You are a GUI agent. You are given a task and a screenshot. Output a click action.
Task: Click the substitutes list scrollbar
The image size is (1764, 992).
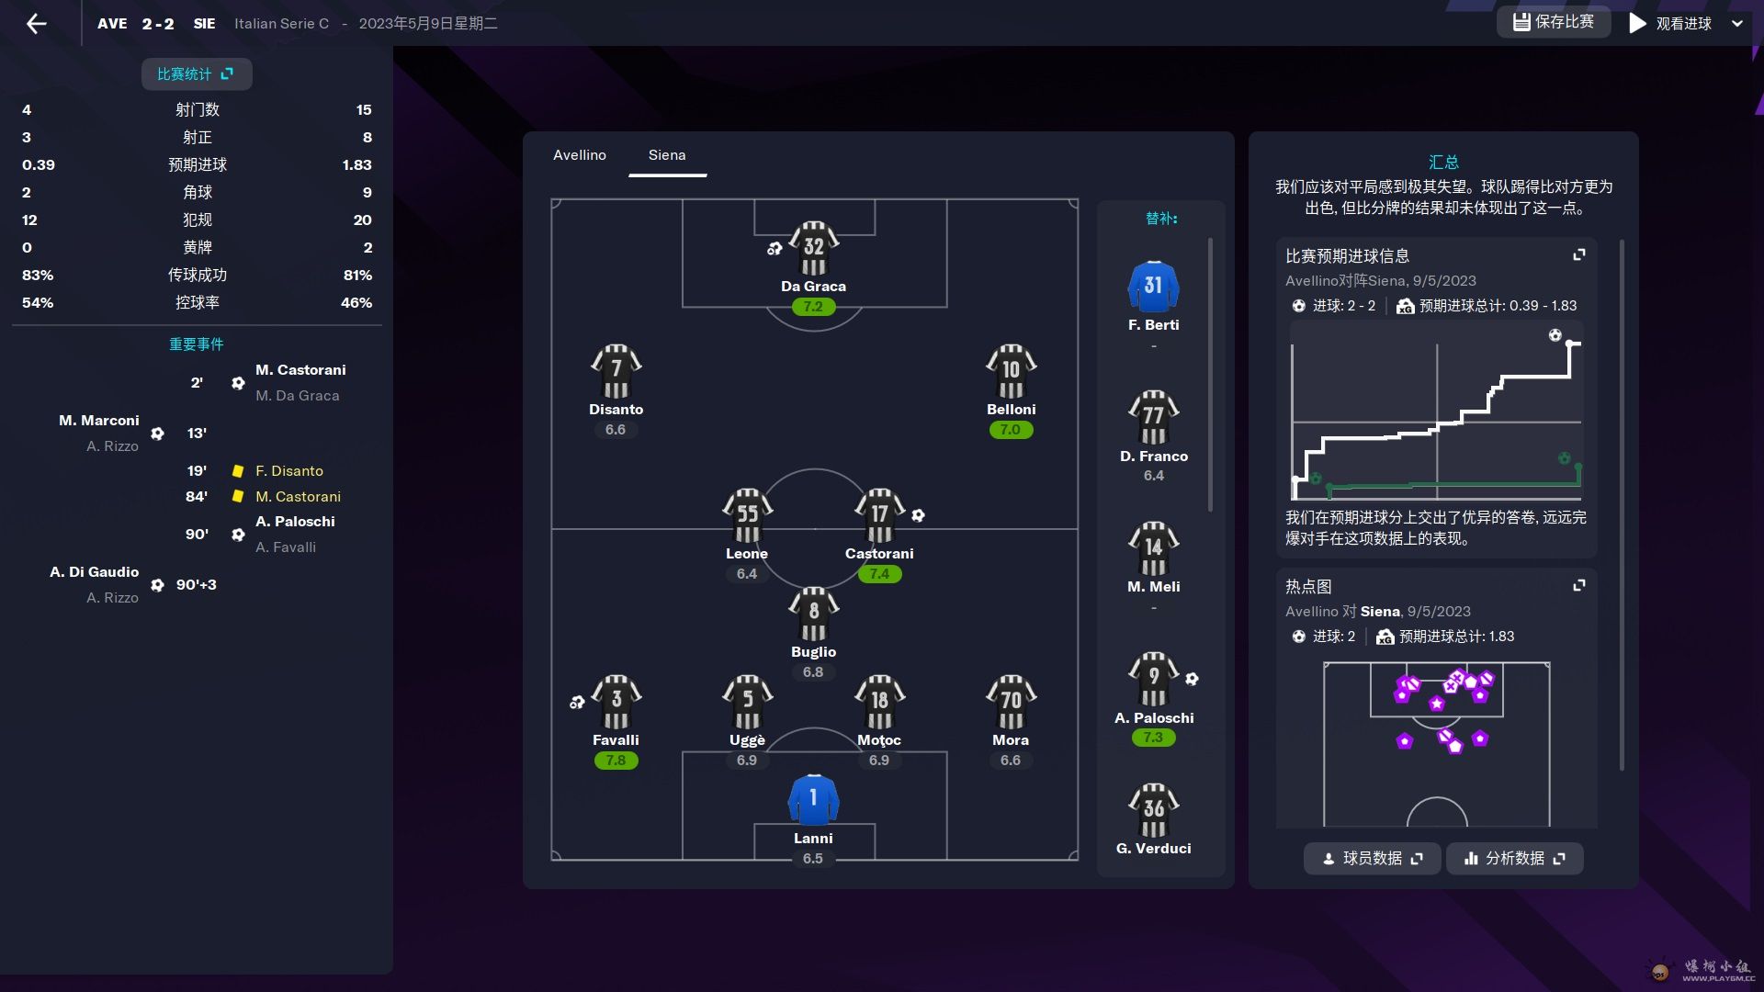[1210, 375]
